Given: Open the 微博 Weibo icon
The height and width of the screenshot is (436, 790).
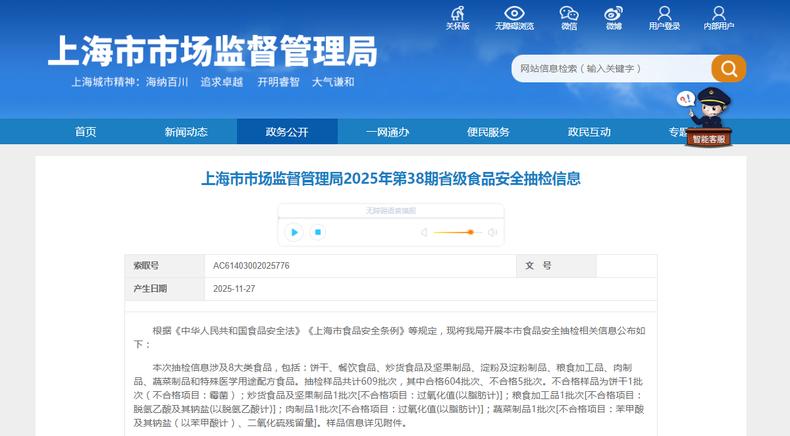Looking at the screenshot, I should coord(614,13).
